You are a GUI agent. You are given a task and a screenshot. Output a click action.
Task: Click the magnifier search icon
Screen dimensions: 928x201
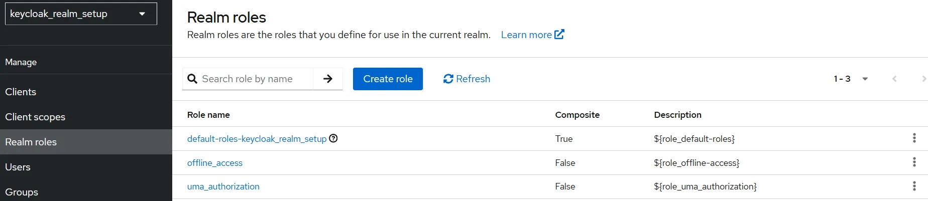[192, 79]
